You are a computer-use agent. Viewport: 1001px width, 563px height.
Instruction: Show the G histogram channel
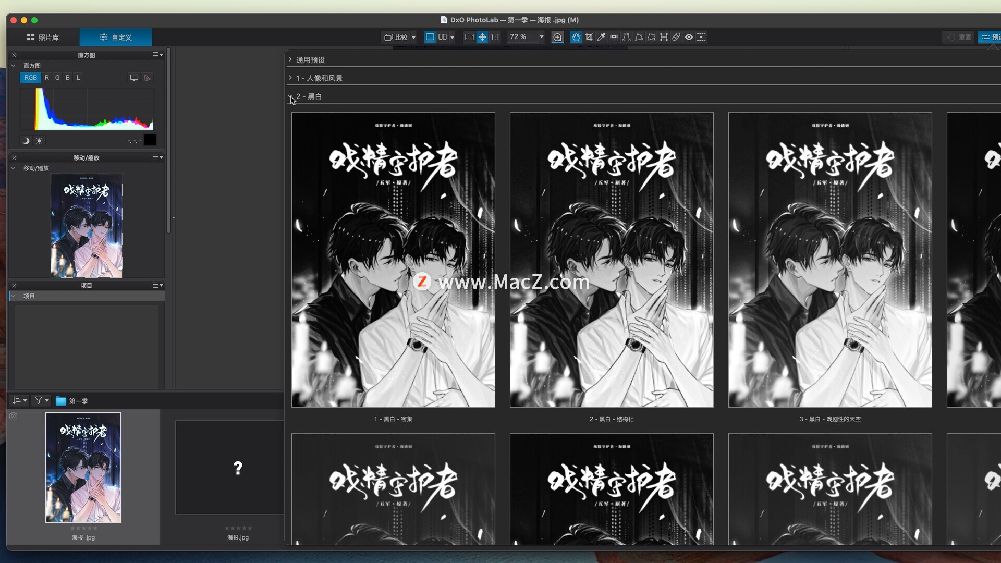[57, 78]
